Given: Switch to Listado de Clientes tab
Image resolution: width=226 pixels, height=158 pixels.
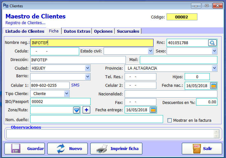Looking at the screenshot, I should [24, 31].
